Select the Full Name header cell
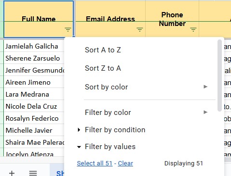 point(39,19)
